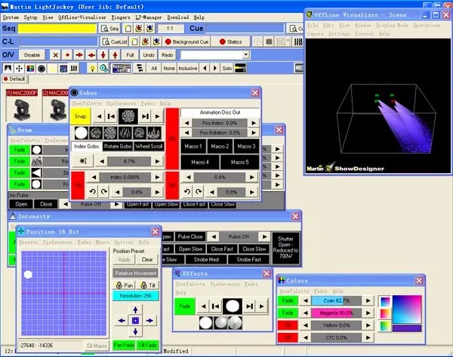453x357 pixels.
Task: Click the red down arrow button
Action: point(103,55)
